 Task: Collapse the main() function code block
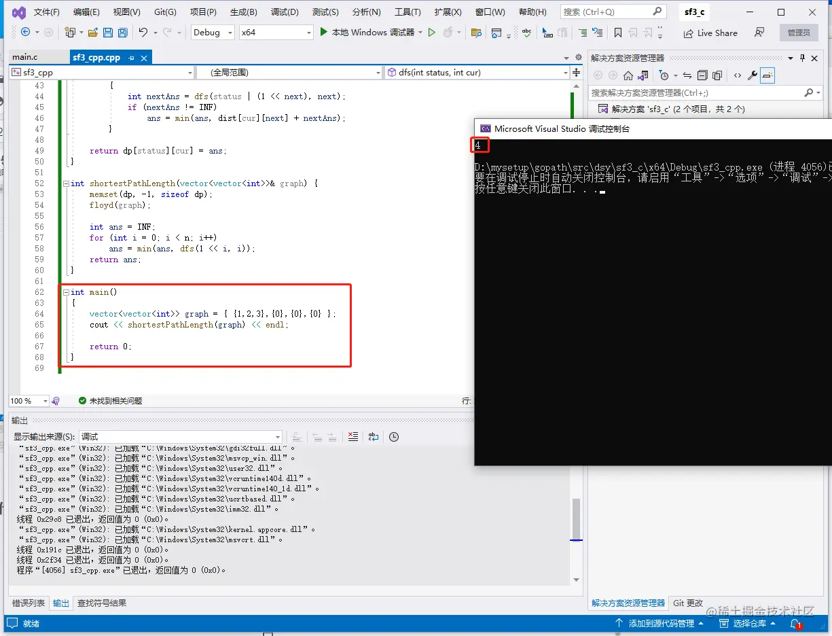65,292
